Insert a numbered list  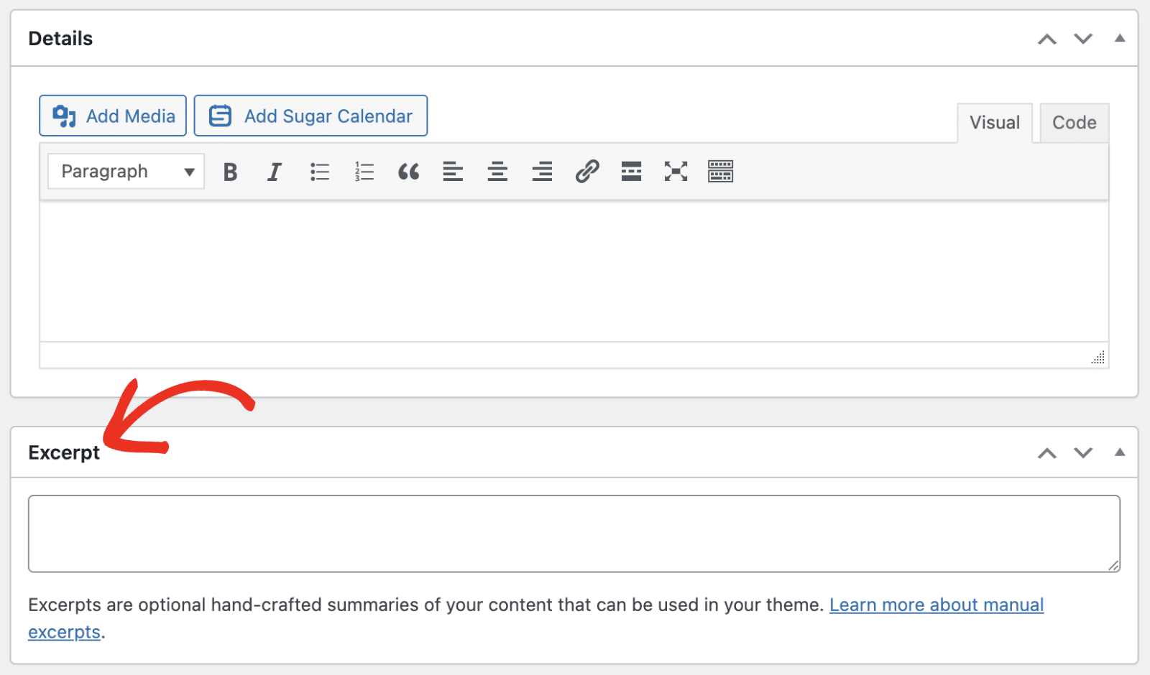pyautogui.click(x=364, y=171)
